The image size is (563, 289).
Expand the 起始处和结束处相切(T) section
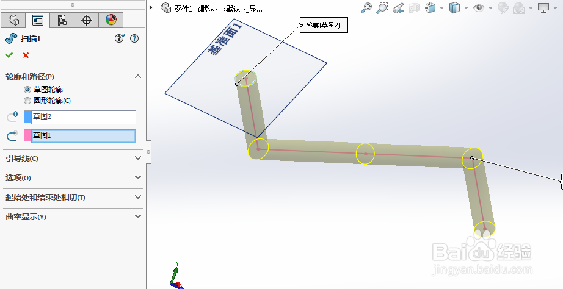pyautogui.click(x=138, y=197)
